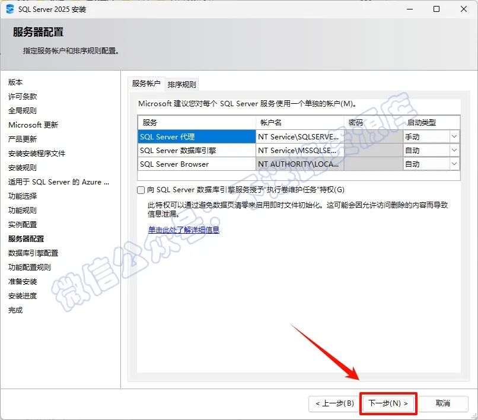Open startup type dropdown for SQL Server 数据库引擎
478x420 pixels.
[454, 150]
